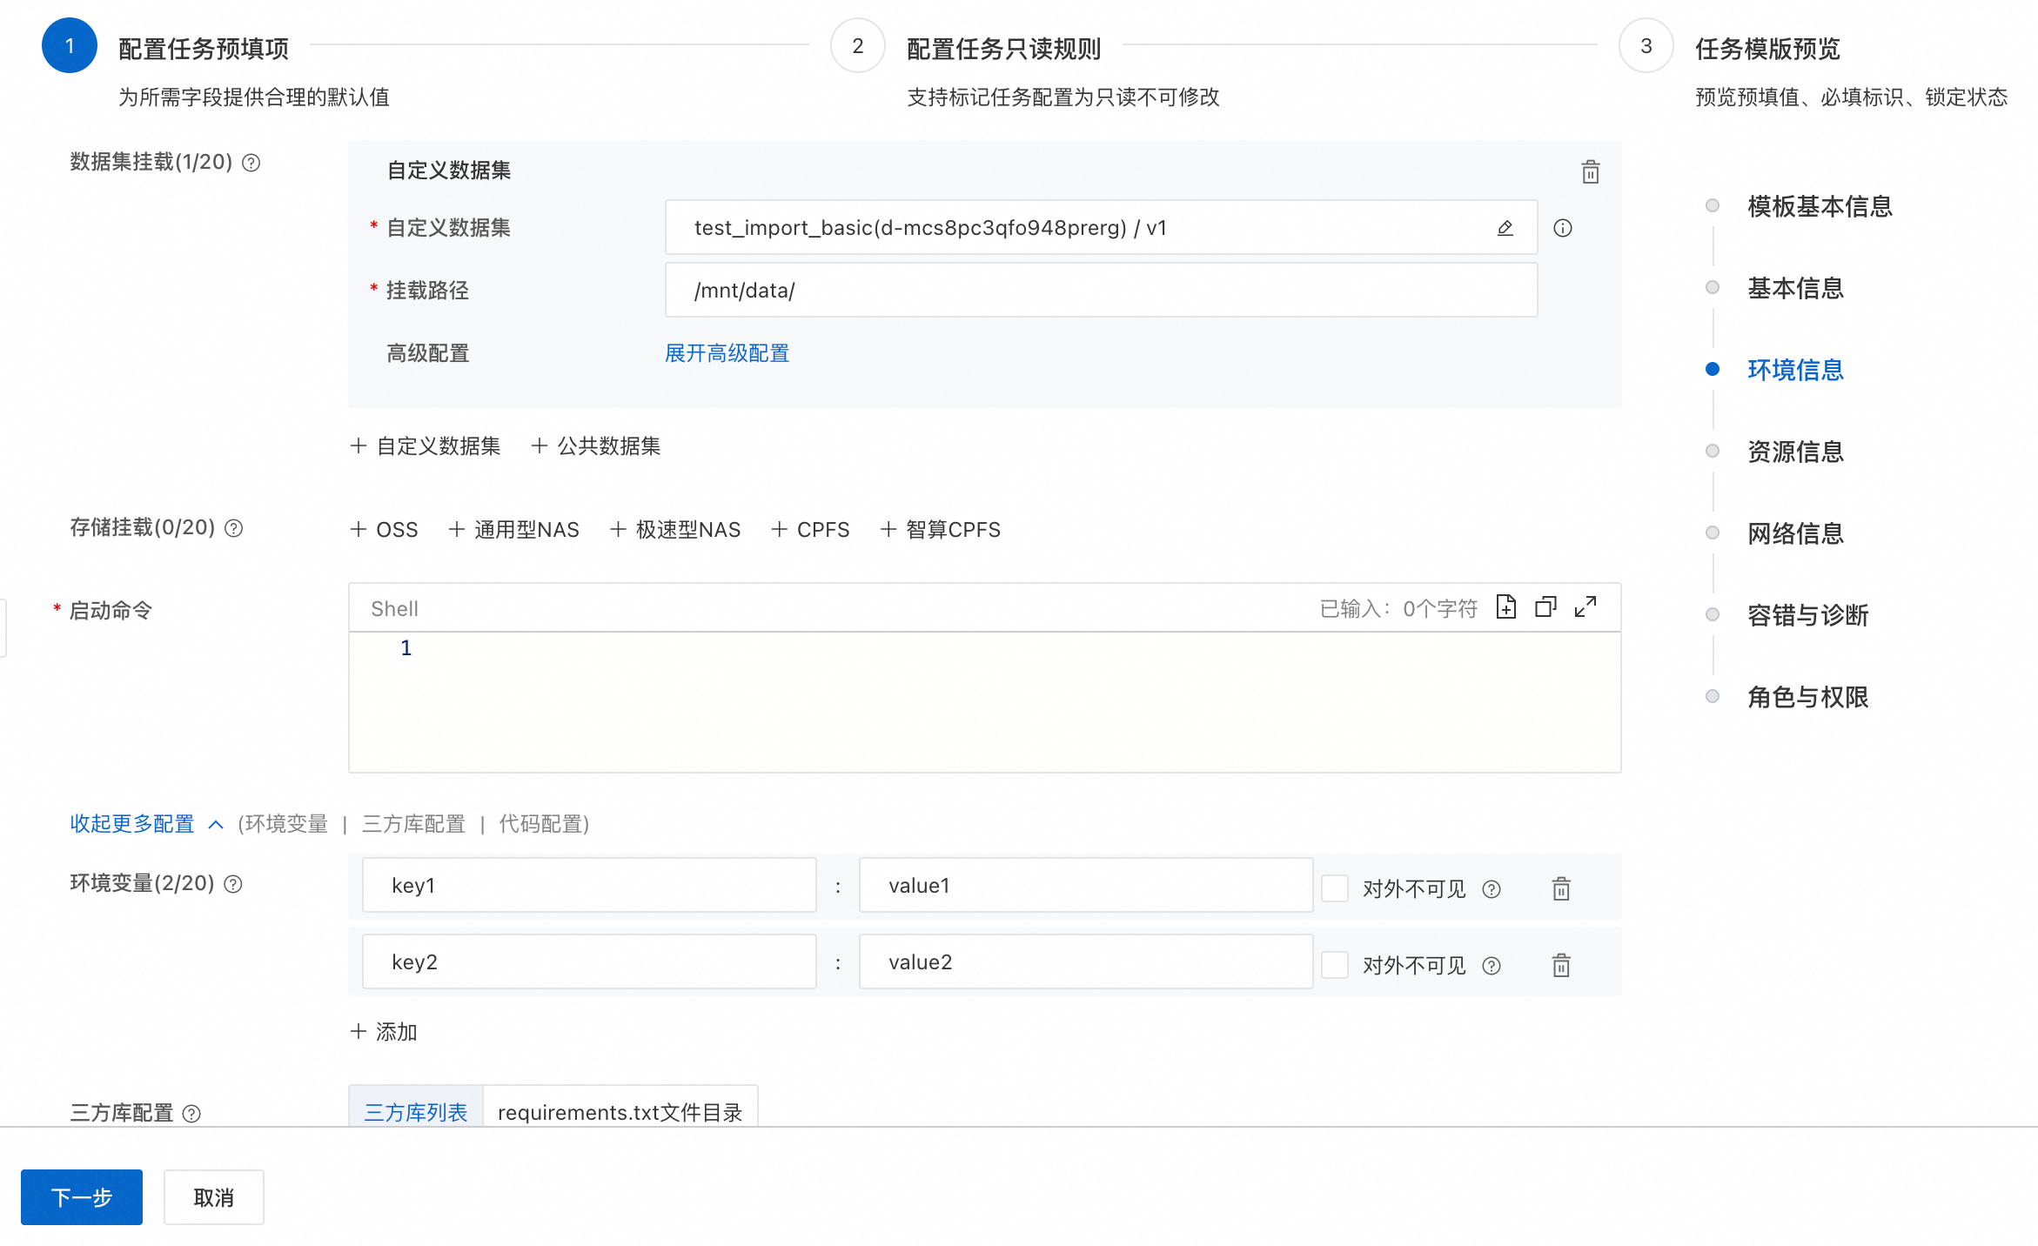The width and height of the screenshot is (2038, 1246).
Task: Jump to 网络信息 anchor
Action: click(x=1795, y=533)
